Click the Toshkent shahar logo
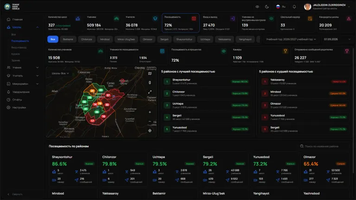 [12, 6]
